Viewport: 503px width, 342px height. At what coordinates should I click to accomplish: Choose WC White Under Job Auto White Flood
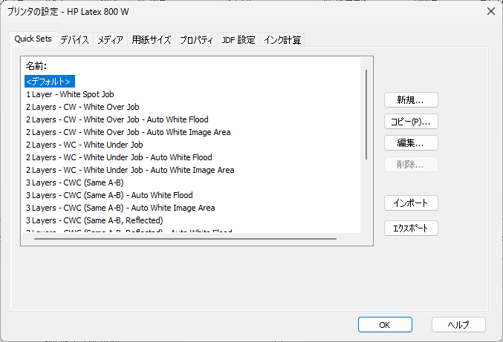pyautogui.click(x=119, y=157)
